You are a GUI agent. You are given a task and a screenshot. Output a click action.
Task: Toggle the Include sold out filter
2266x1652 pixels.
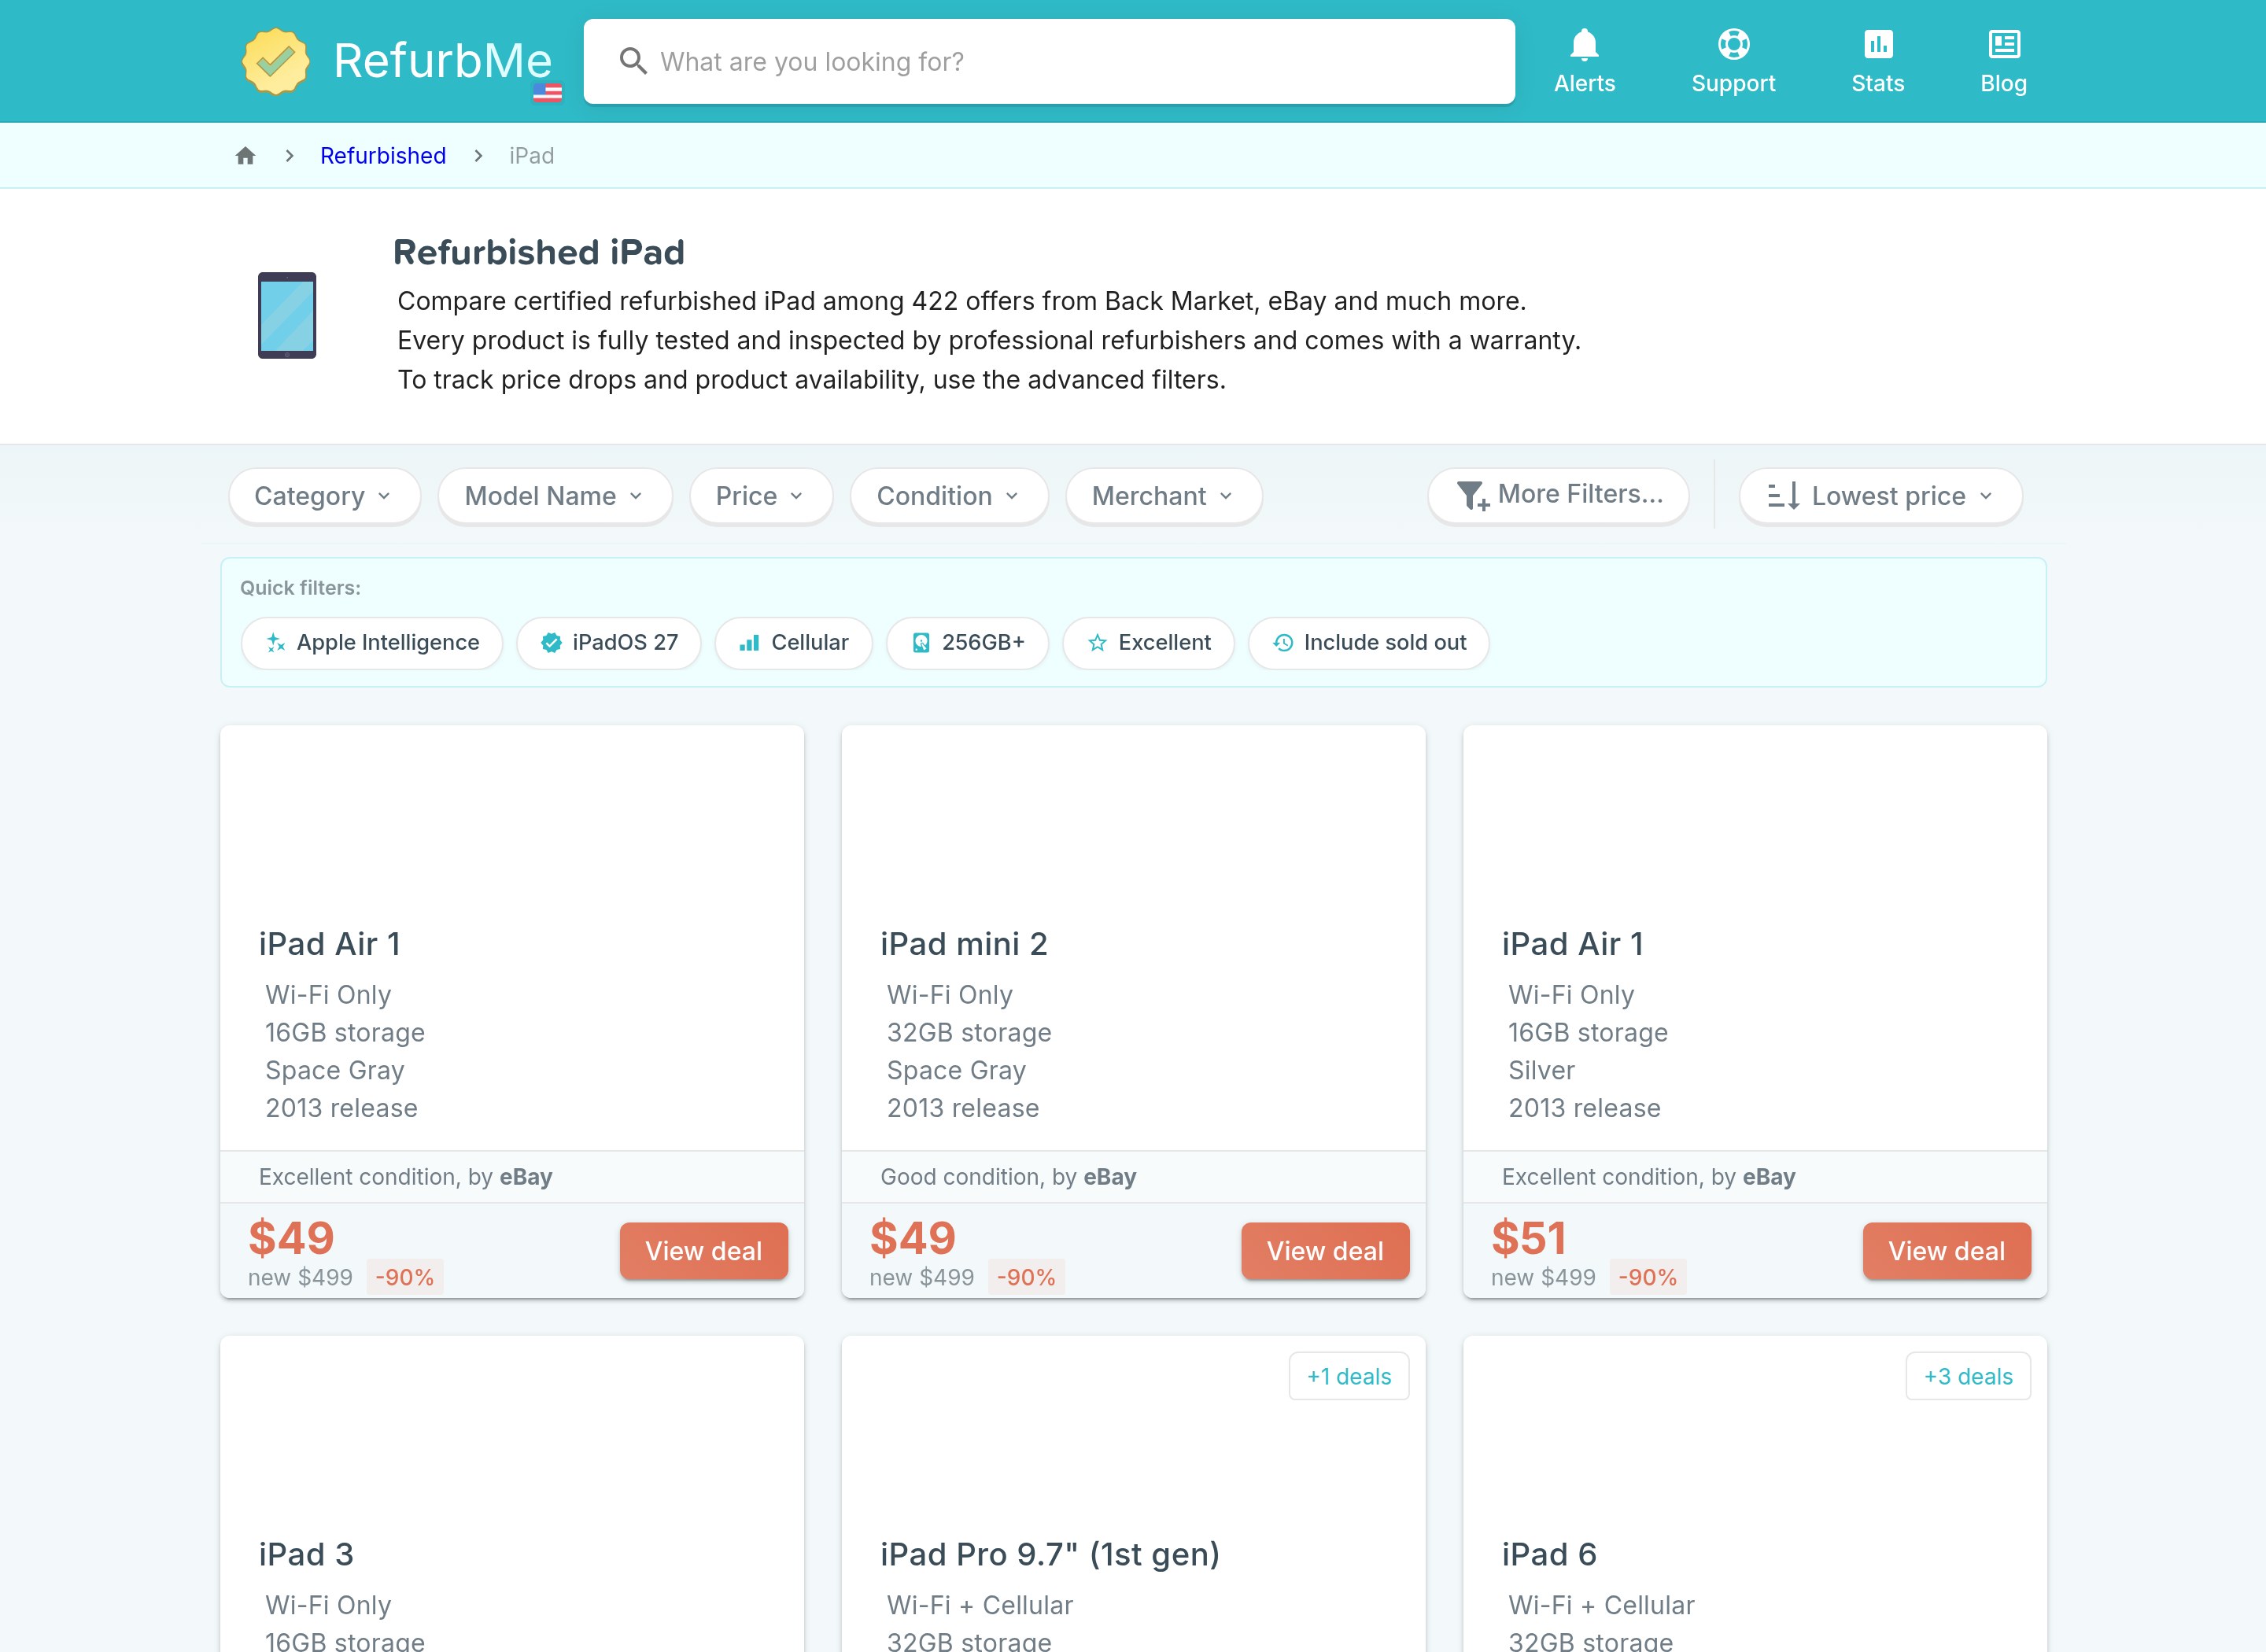pos(1369,643)
